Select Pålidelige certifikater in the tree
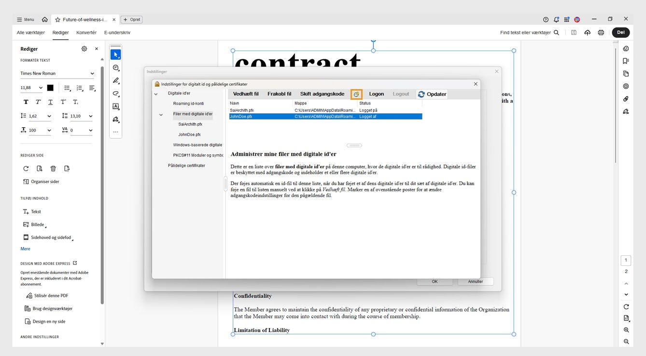This screenshot has height=356, width=646. click(x=186, y=165)
